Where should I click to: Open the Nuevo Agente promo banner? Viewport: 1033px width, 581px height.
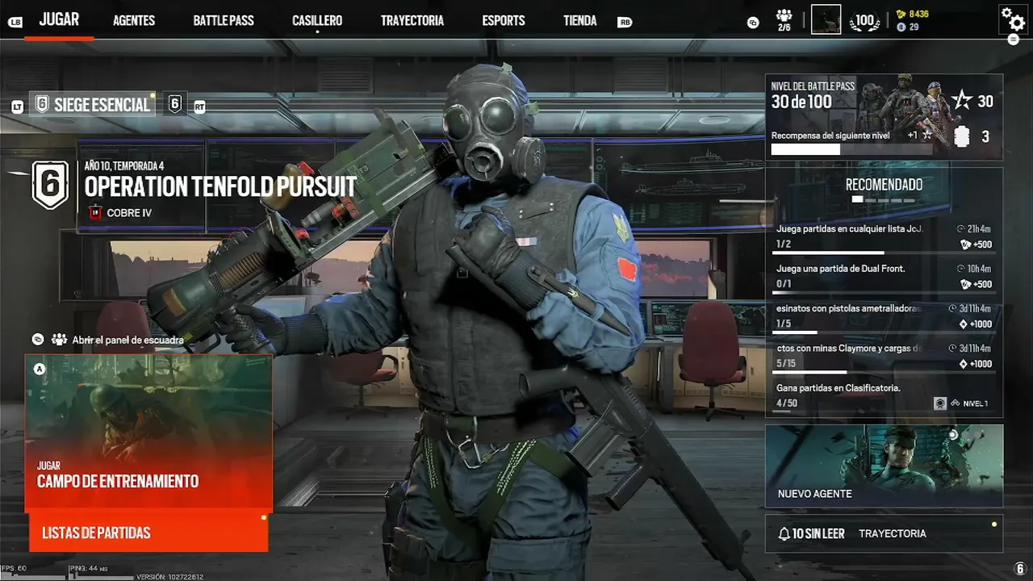click(884, 466)
